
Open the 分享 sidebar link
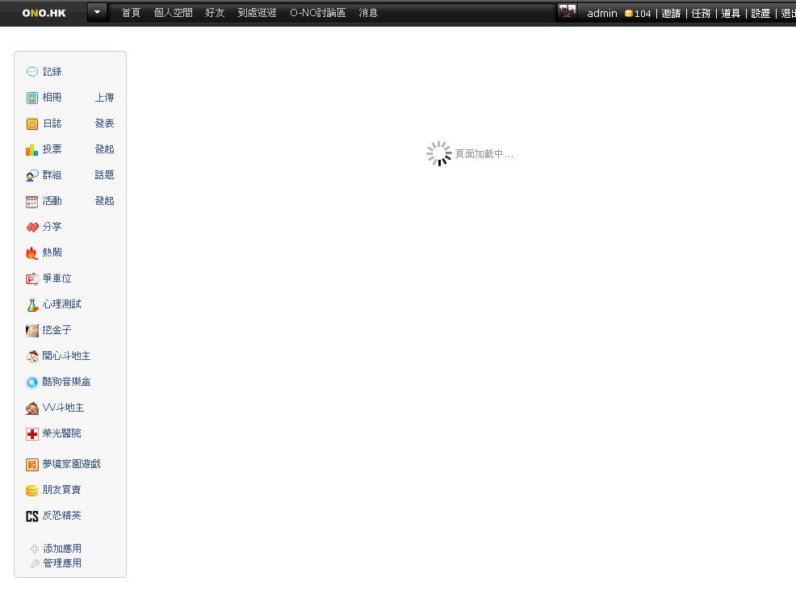(52, 227)
